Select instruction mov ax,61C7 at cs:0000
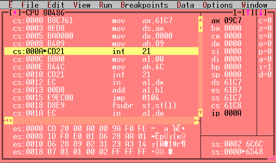This screenshot has height=163, width=276. (101, 21)
